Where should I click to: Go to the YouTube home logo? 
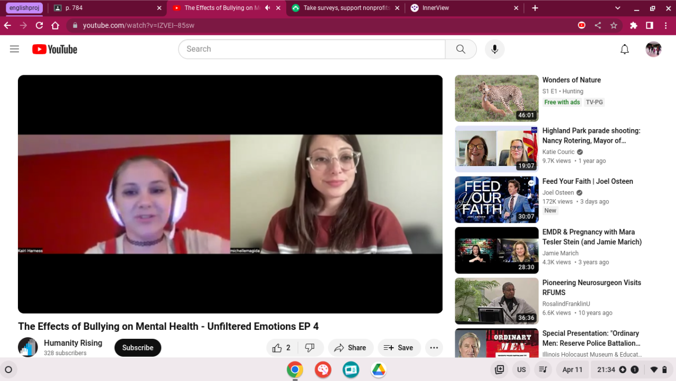54,49
